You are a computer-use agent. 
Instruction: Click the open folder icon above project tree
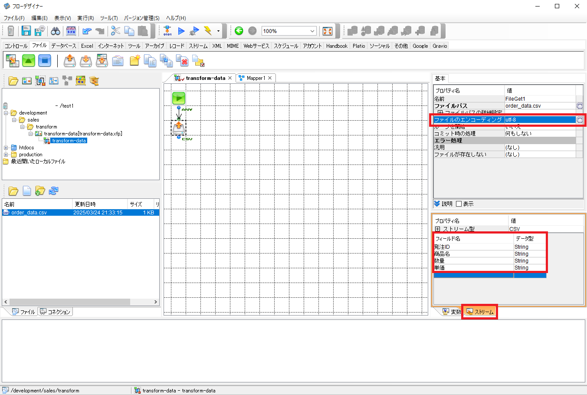[x=13, y=81]
